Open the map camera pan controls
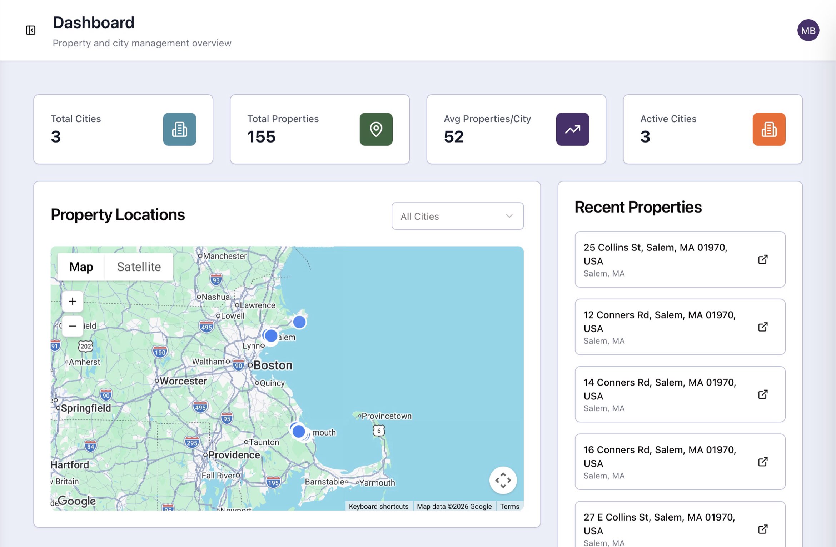The height and width of the screenshot is (547, 836). click(x=503, y=480)
